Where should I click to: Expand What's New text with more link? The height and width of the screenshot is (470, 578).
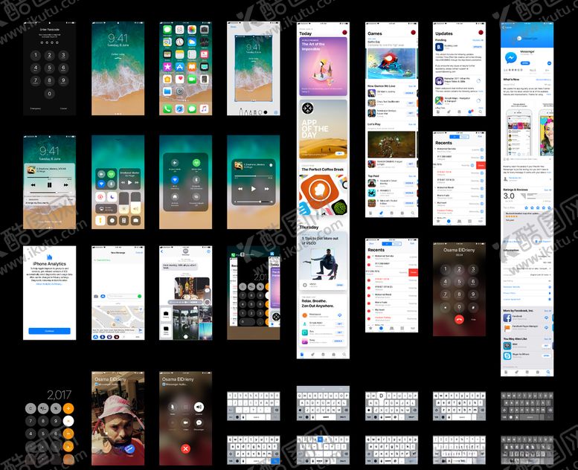(x=549, y=94)
